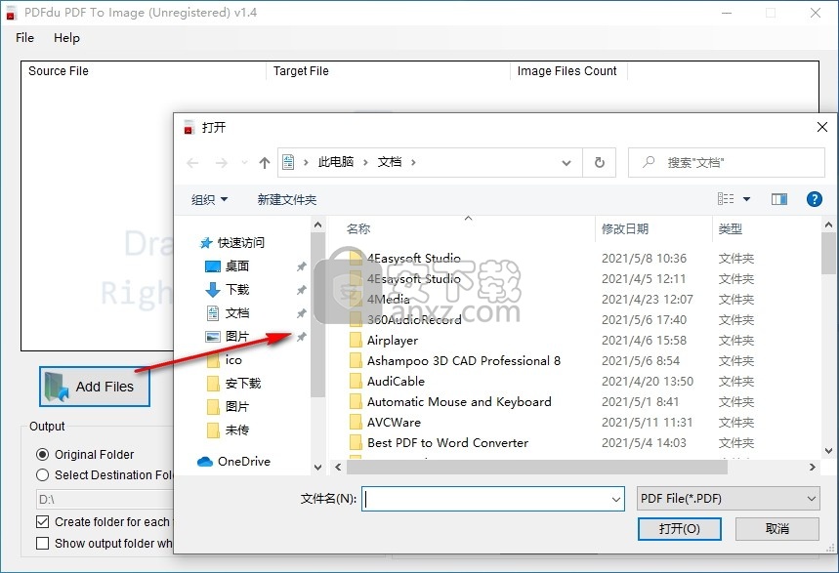Image resolution: width=839 pixels, height=573 pixels.
Task: Click the search 文档 box
Action: [x=726, y=162]
